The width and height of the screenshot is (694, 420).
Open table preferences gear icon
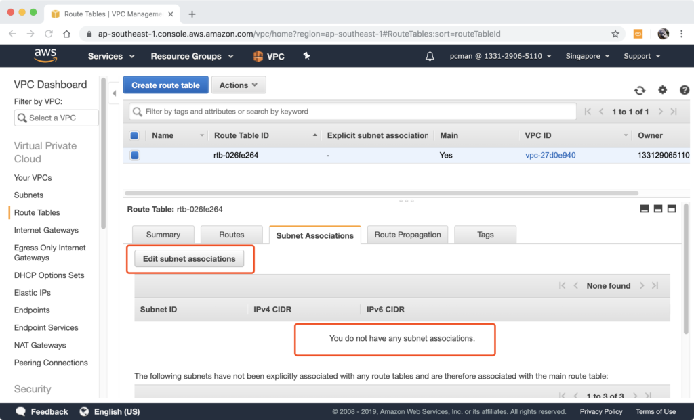coord(662,90)
